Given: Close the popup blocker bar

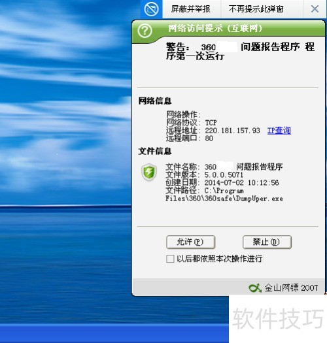Looking at the screenshot, I should pyautogui.click(x=315, y=9).
